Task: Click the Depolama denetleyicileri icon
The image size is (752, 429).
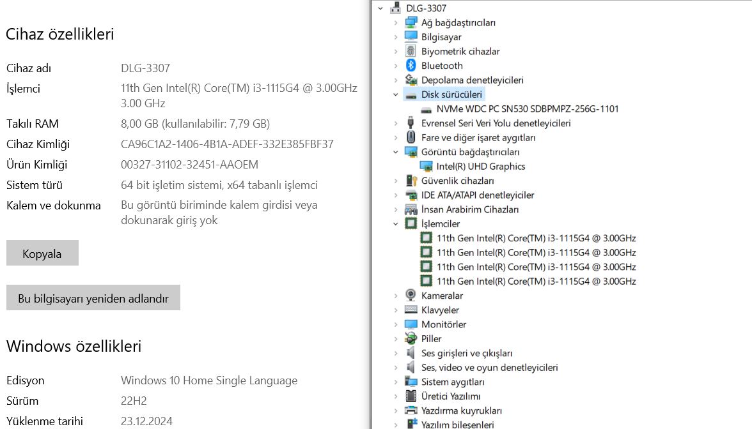Action: [411, 80]
